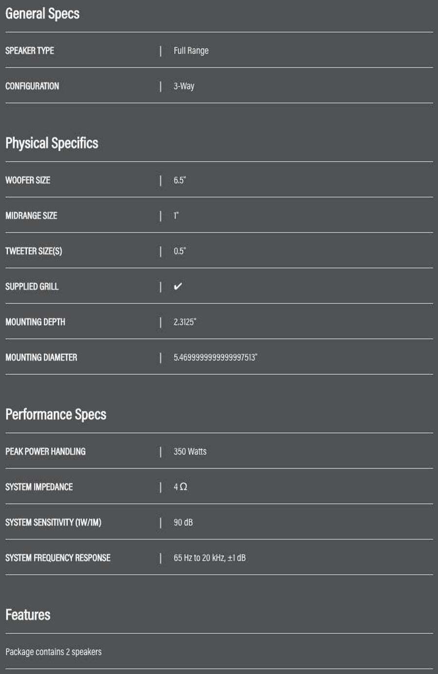The image size is (438, 674).
Task: Select the Tweeter Size(s) label
Action: click(x=34, y=251)
